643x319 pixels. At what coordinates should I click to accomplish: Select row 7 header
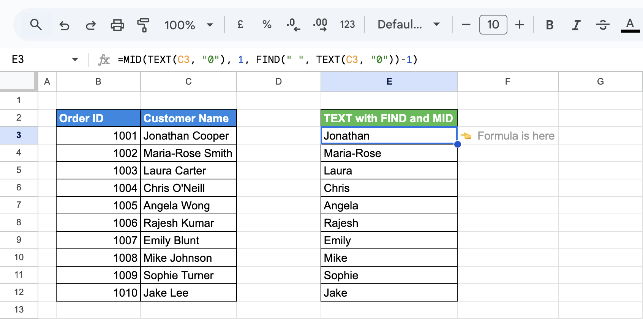coord(19,205)
